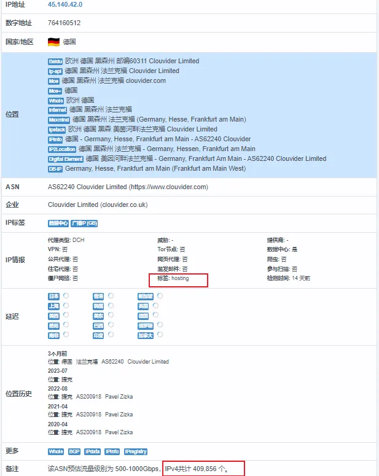This screenshot has height=476, width=379.
Task: Open the IPregistry link in 更多 row
Action: click(x=136, y=451)
